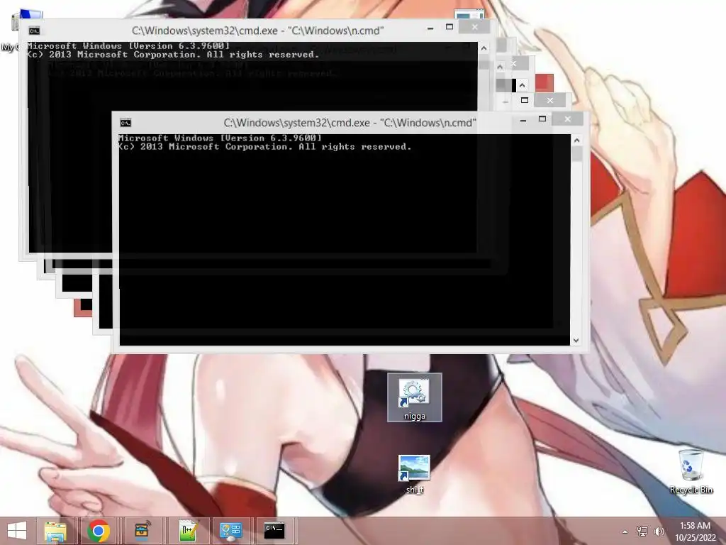Click the scroll-up arrow in the back cmd window

click(484, 48)
